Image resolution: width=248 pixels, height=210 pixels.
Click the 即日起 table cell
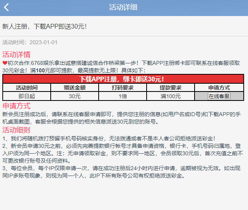click(27, 96)
